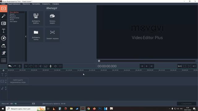Open the Файл menu

pos(3,4)
